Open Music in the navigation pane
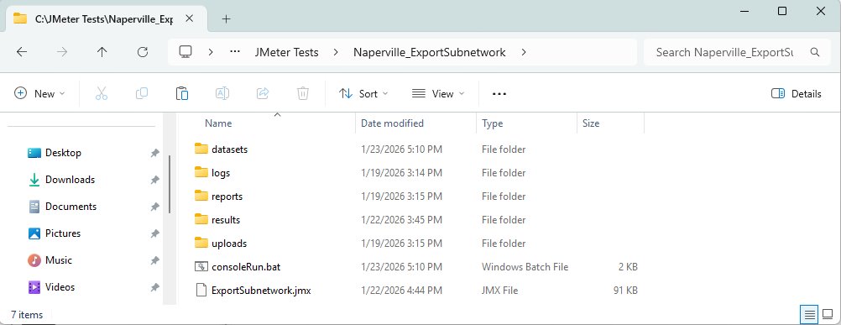Image resolution: width=841 pixels, height=325 pixels. tap(59, 260)
